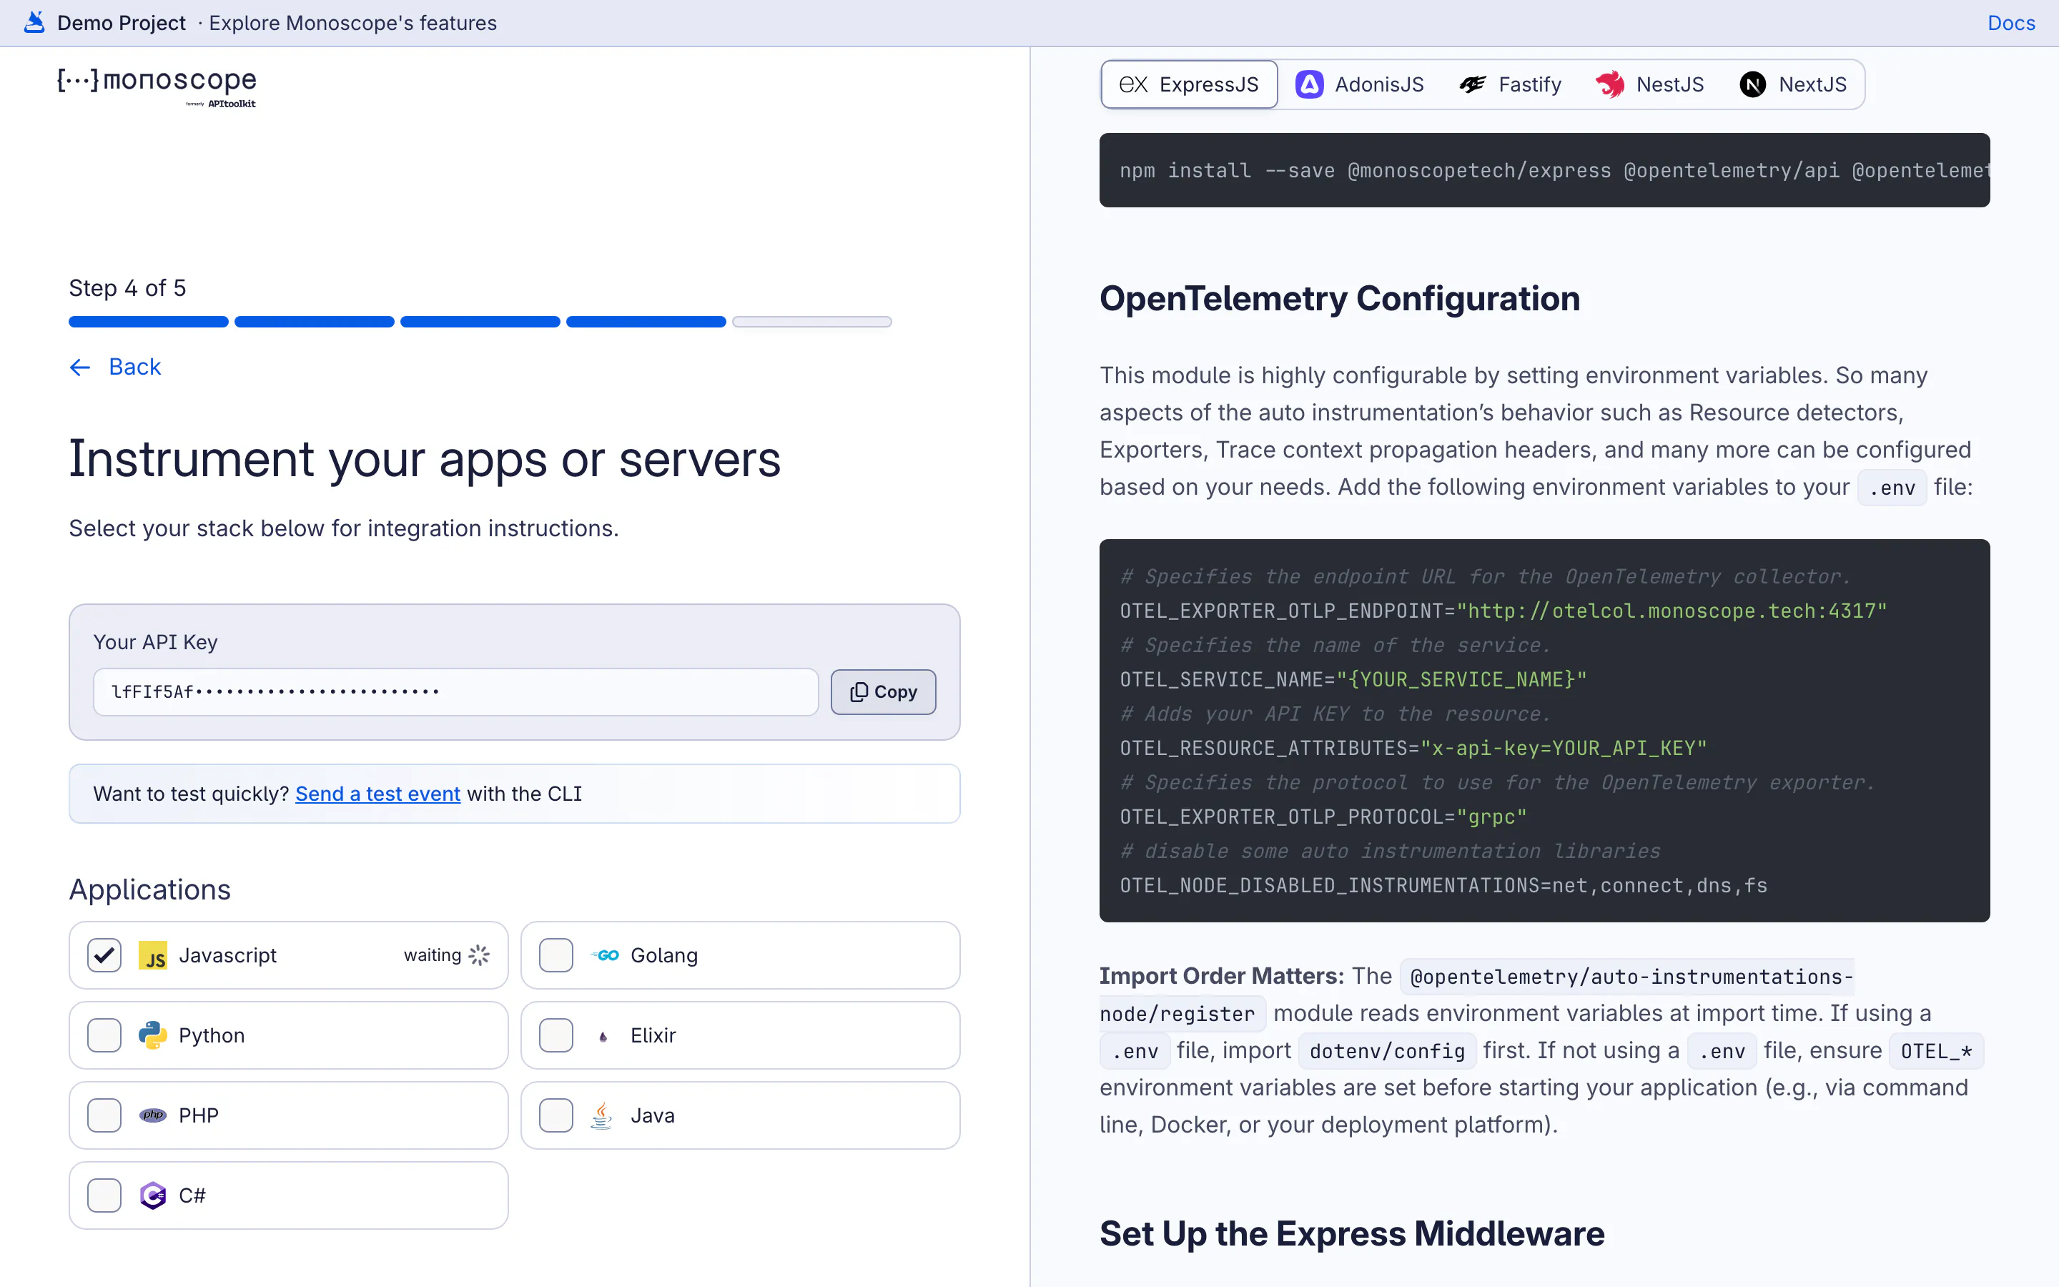Follow the Send a test event link
Screen dimensions: 2059x1287
(x=377, y=794)
